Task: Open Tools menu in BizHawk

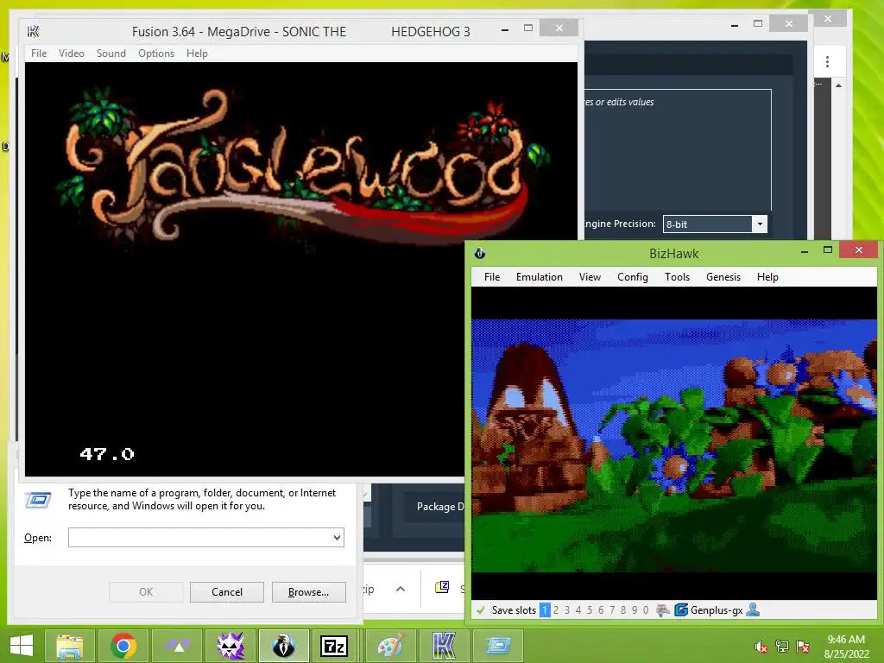Action: 677,277
